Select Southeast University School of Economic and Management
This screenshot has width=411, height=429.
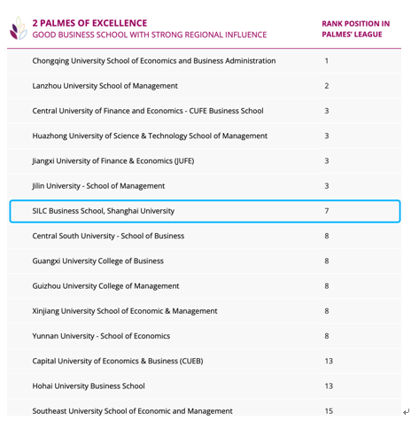132,411
